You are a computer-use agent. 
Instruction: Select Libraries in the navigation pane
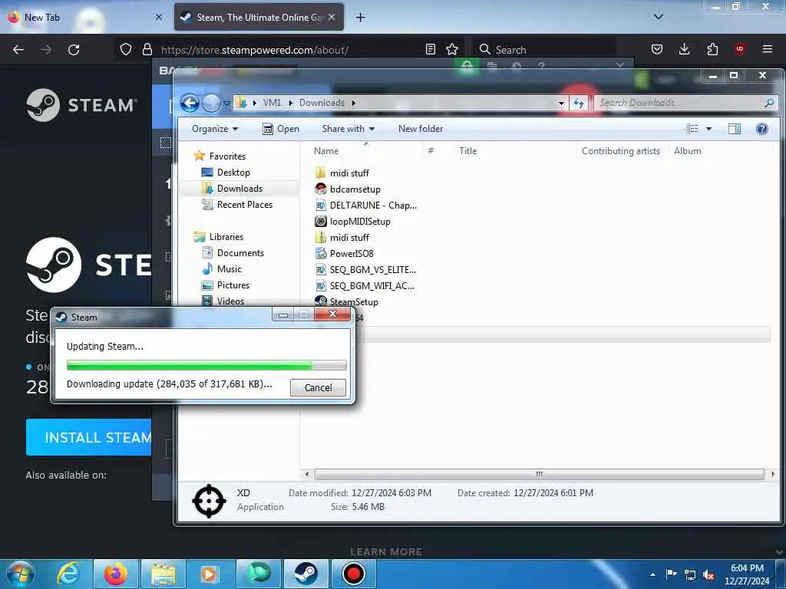(226, 236)
